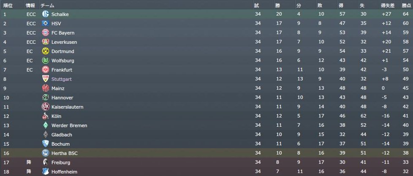
Task: Open the Stuttgart team link
Action: pos(62,79)
